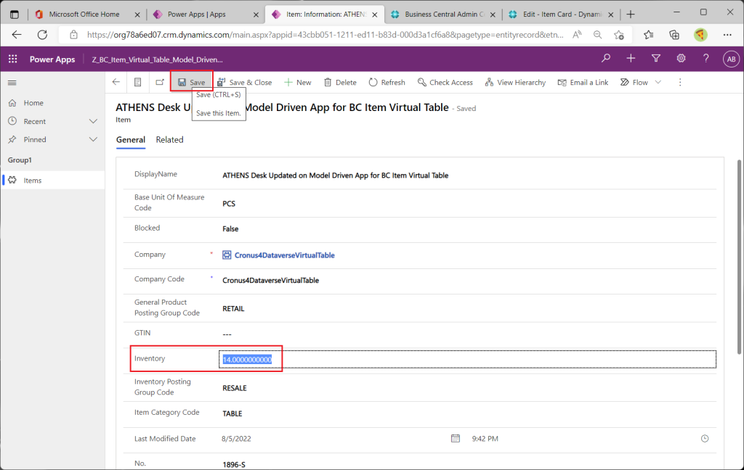
Task: Open the browser profile avatar
Action: [700, 35]
